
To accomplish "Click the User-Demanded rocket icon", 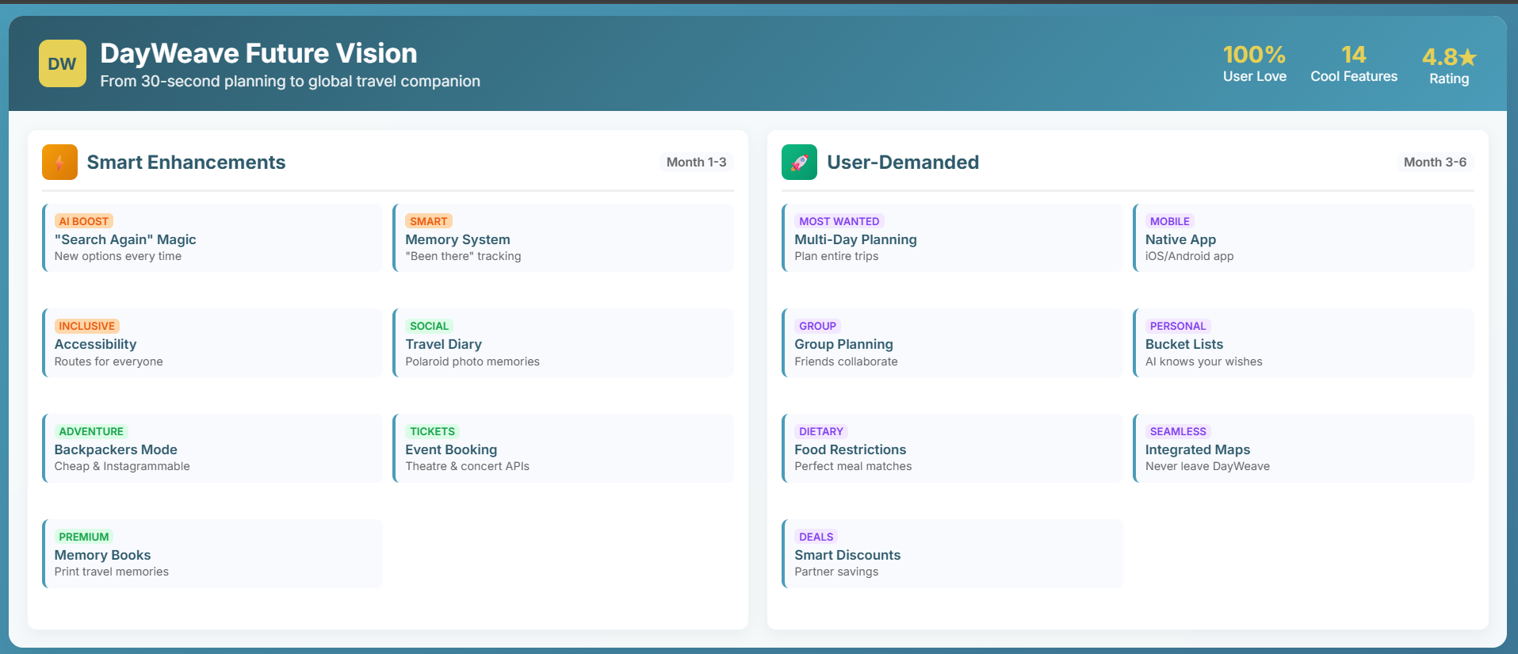I will tap(799, 163).
